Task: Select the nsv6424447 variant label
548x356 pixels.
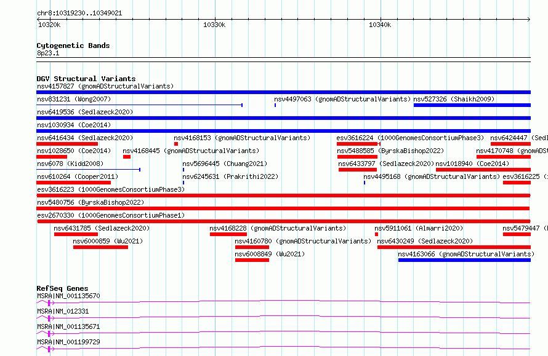Action: [x=519, y=138]
